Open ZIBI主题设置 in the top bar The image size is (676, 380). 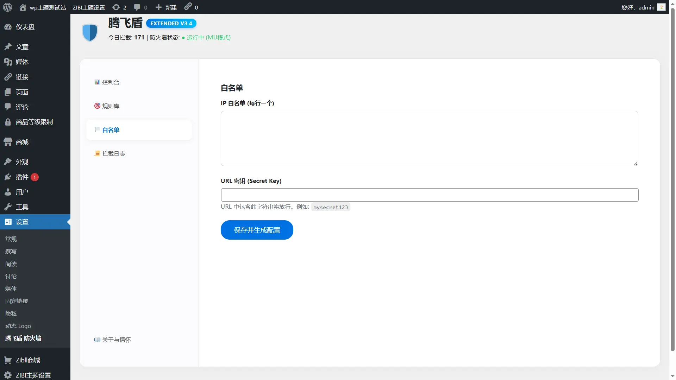pos(89,7)
